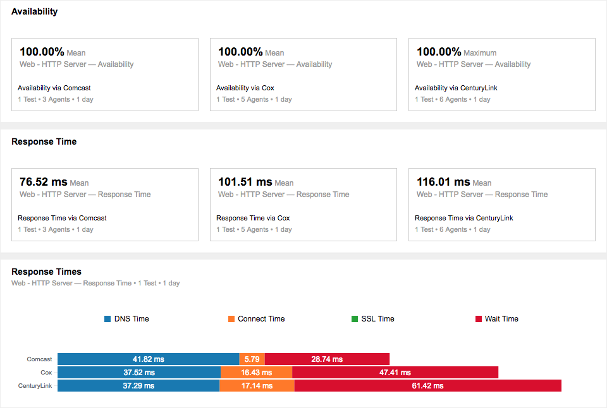Select the 101.51 ms Cox response card
The height and width of the screenshot is (408, 607).
(x=303, y=205)
